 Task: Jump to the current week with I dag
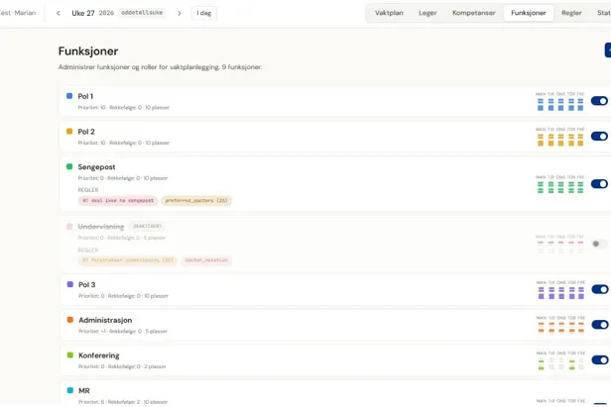(203, 13)
